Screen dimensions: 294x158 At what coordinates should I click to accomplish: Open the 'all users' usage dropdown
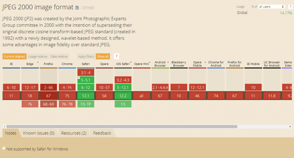click(272, 7)
